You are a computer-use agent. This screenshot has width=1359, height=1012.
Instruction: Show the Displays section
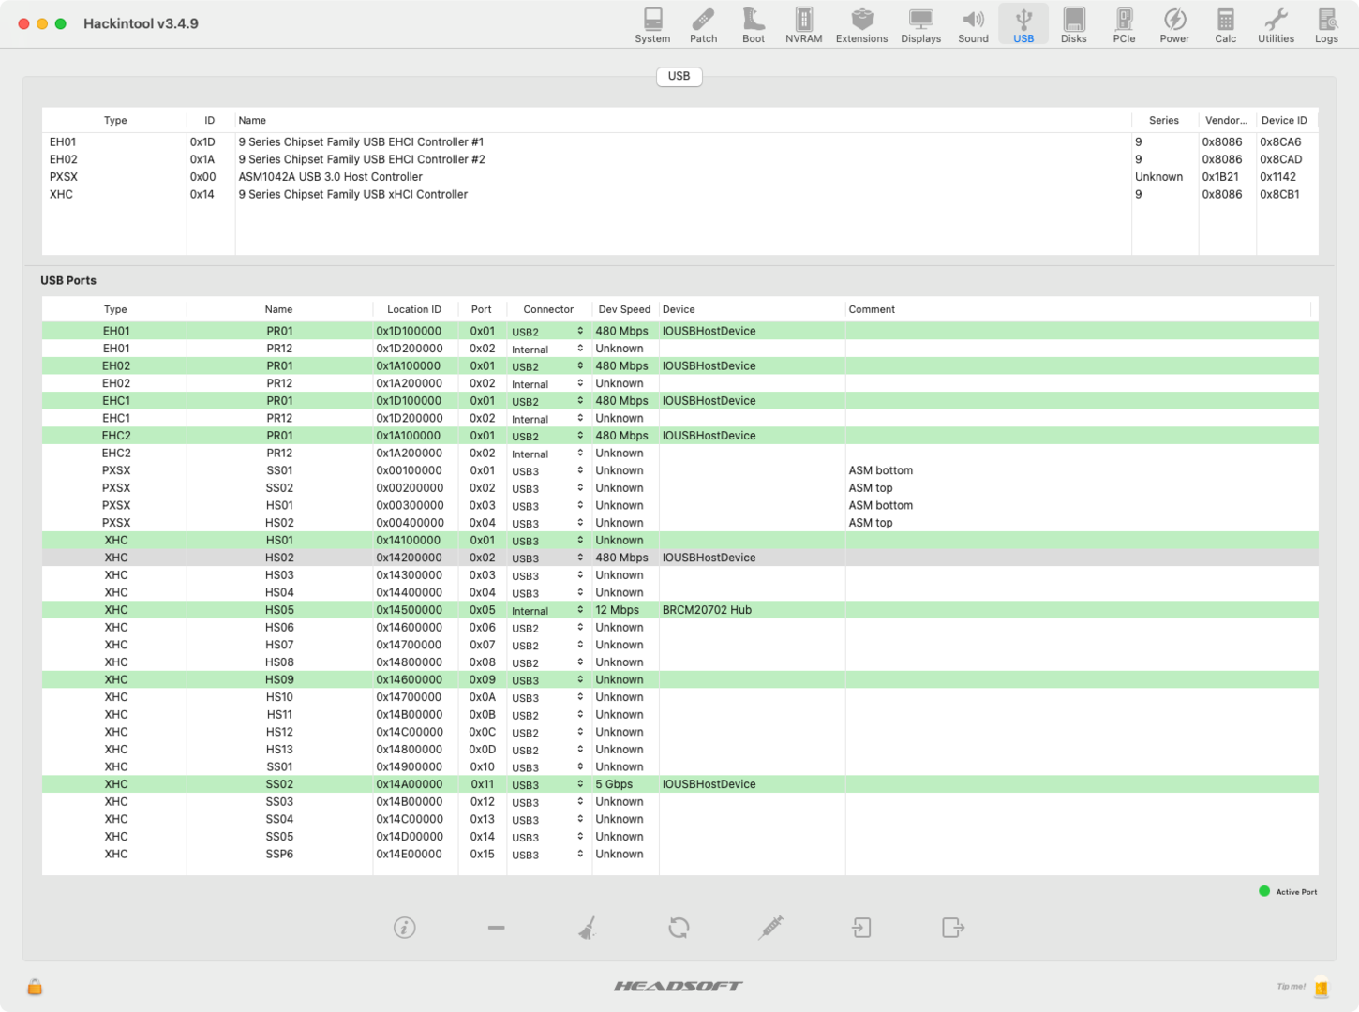coord(920,25)
